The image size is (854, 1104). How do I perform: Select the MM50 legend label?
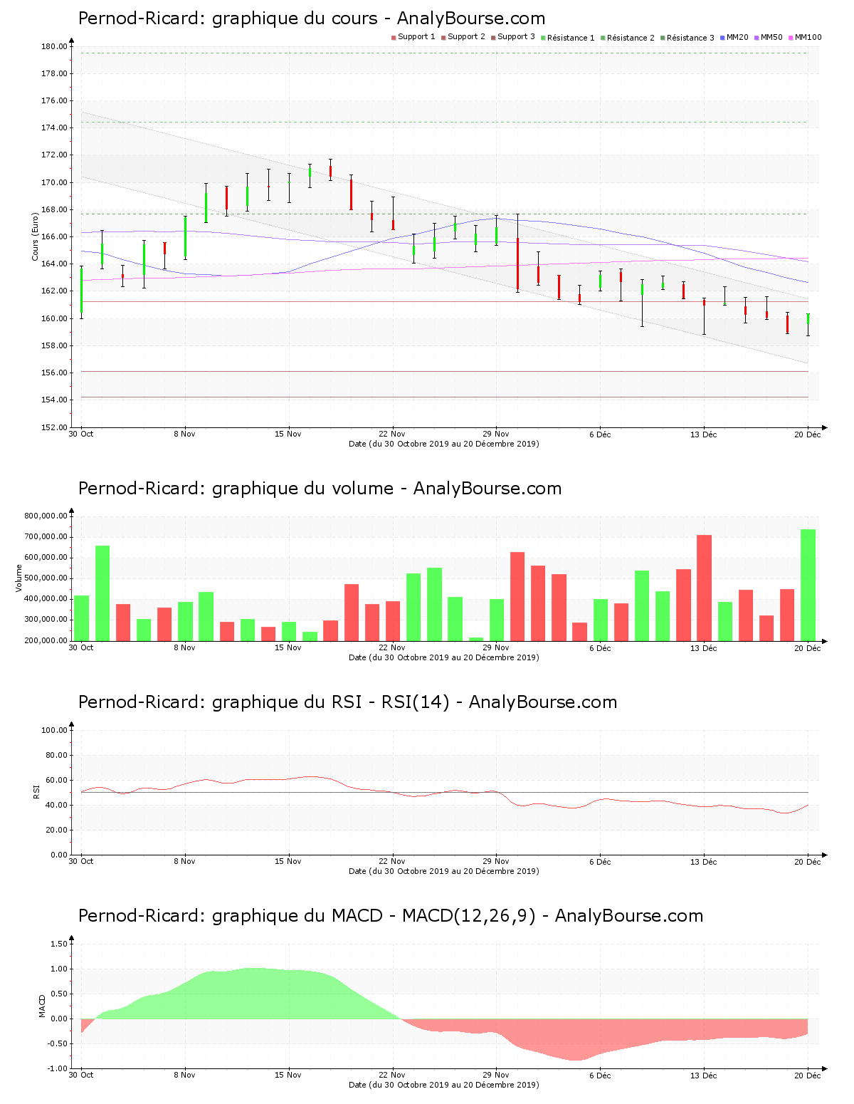(771, 37)
